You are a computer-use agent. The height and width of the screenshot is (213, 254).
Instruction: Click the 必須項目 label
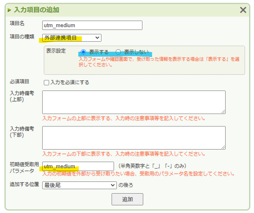click(19, 82)
